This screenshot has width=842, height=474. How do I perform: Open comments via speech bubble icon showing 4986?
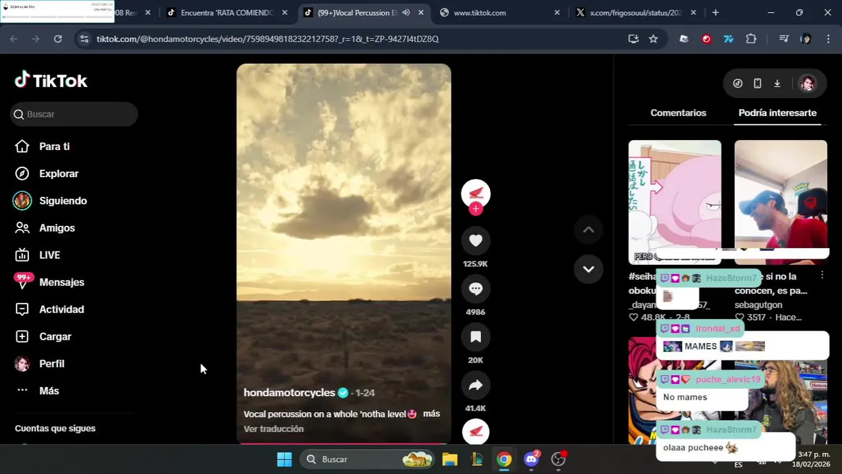[476, 289]
